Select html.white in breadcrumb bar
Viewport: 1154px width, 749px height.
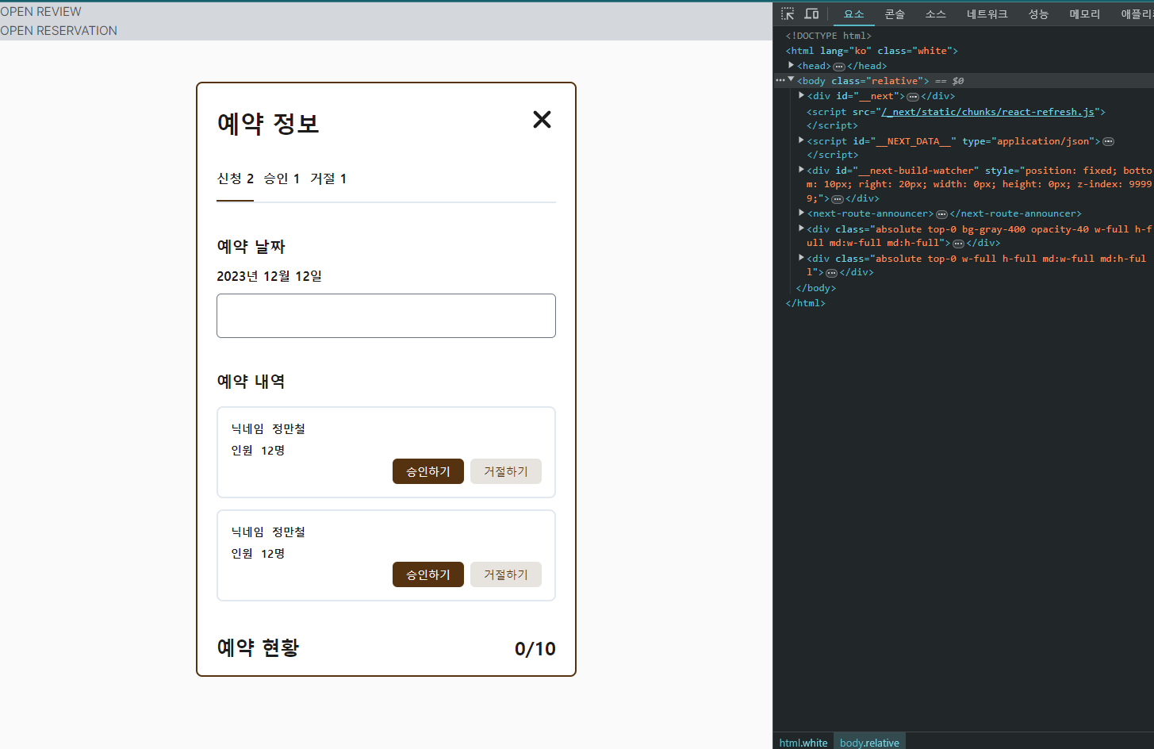point(803,743)
